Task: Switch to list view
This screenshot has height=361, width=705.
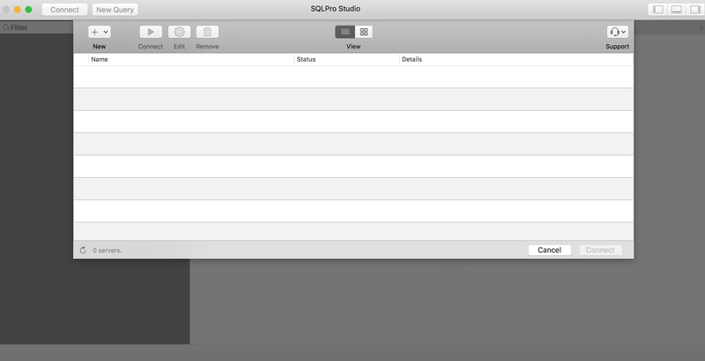Action: (x=345, y=32)
